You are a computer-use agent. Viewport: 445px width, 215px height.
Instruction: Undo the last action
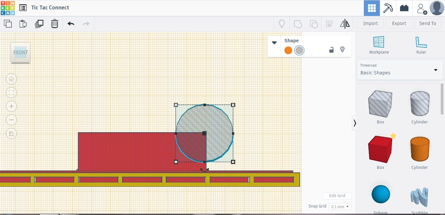[x=71, y=24]
